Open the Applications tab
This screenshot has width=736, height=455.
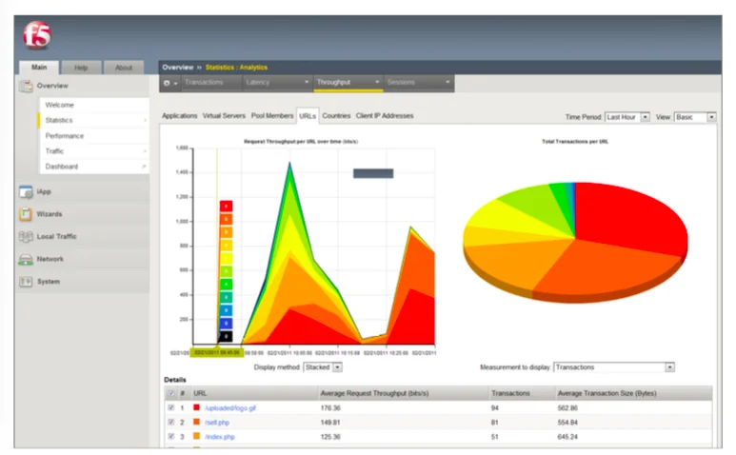click(179, 116)
